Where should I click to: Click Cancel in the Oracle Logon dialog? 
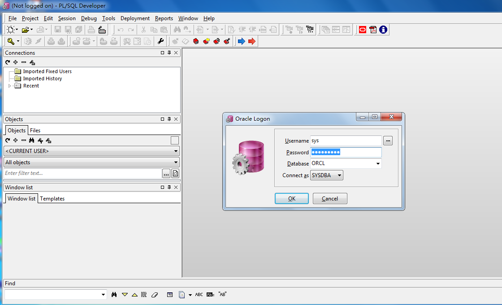tap(330, 199)
